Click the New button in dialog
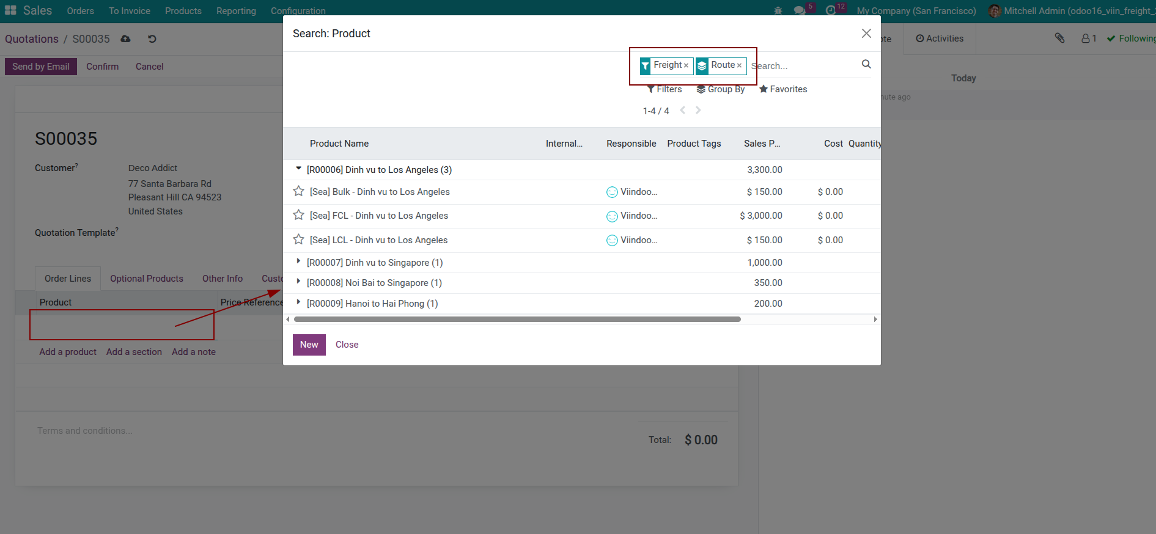 (x=309, y=345)
